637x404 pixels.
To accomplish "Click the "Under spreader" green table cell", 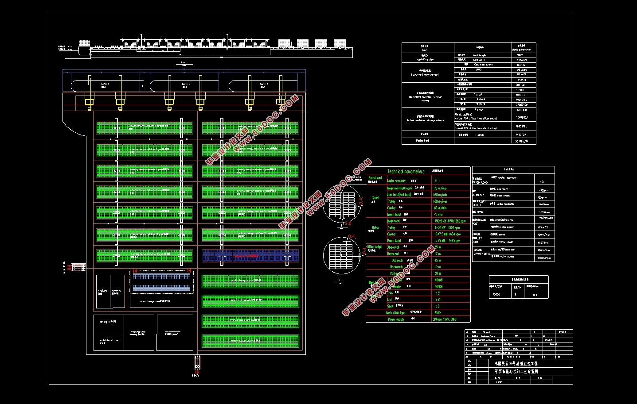I will point(396,181).
